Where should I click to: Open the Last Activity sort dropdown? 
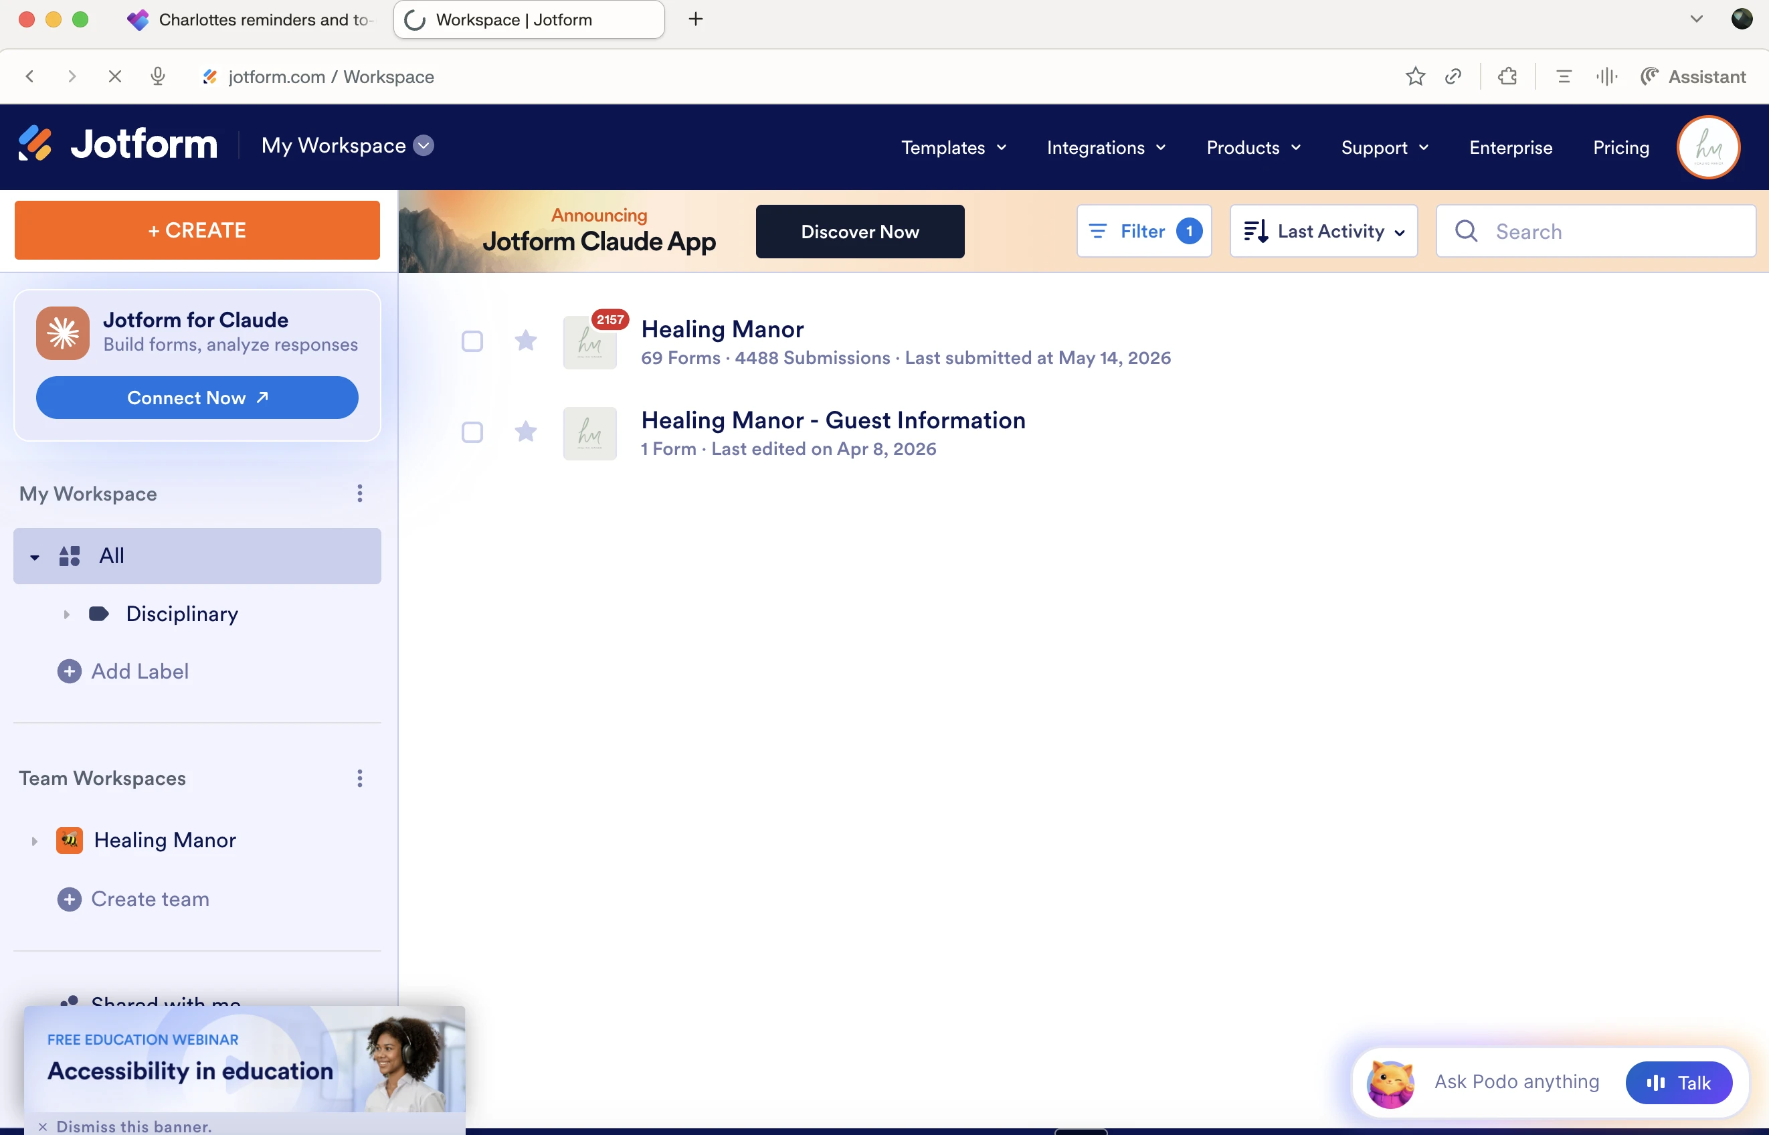1323,231
